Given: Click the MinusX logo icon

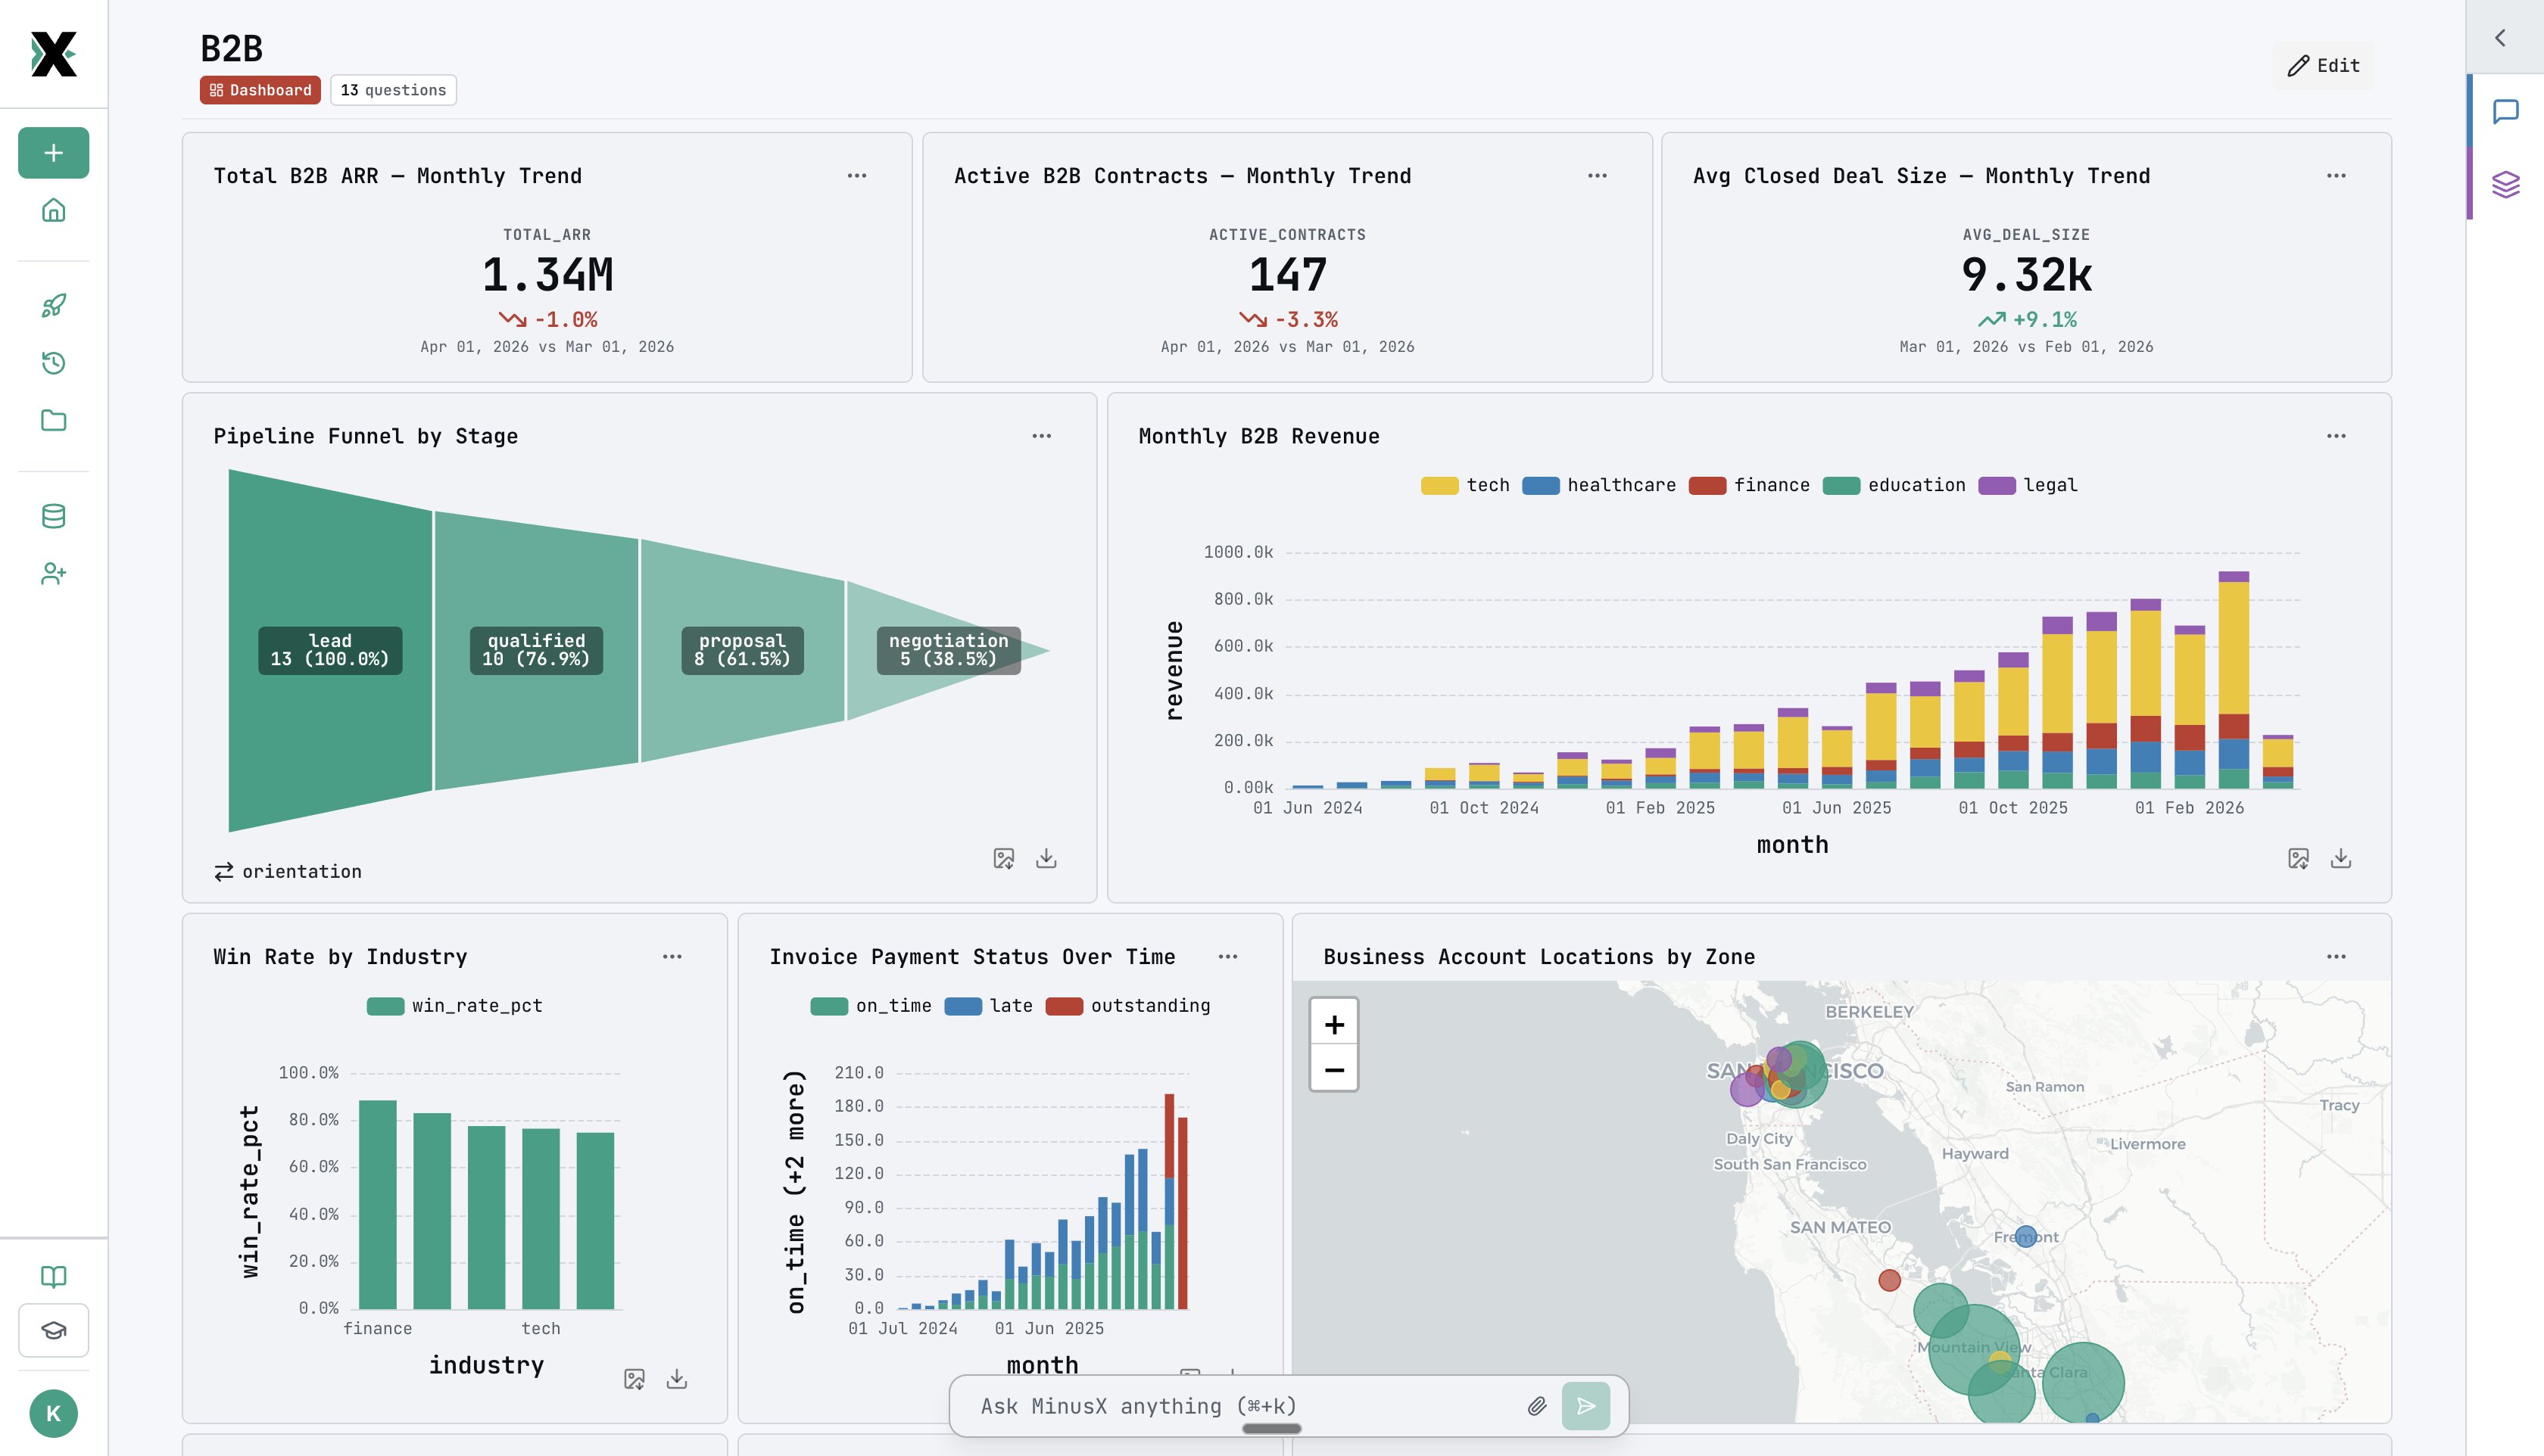Looking at the screenshot, I should pyautogui.click(x=53, y=54).
